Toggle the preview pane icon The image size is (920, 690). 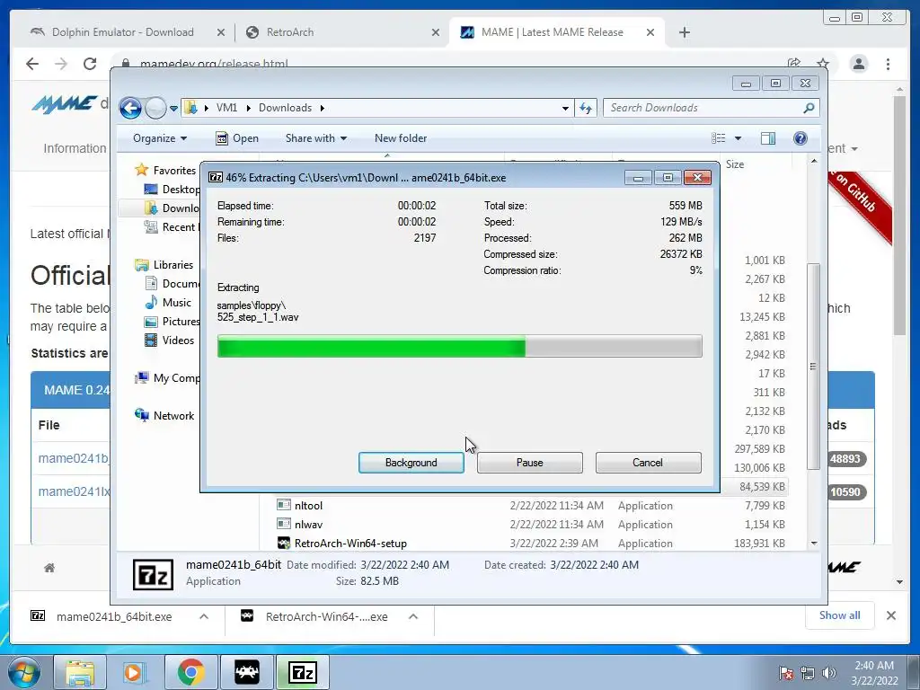768,138
